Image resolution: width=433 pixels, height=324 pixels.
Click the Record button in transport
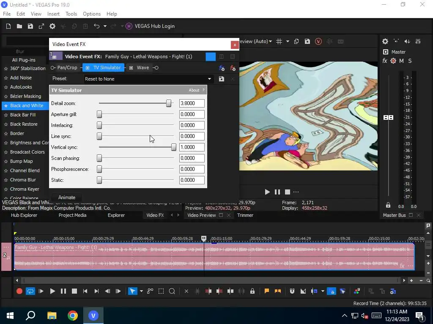[x=19, y=291]
